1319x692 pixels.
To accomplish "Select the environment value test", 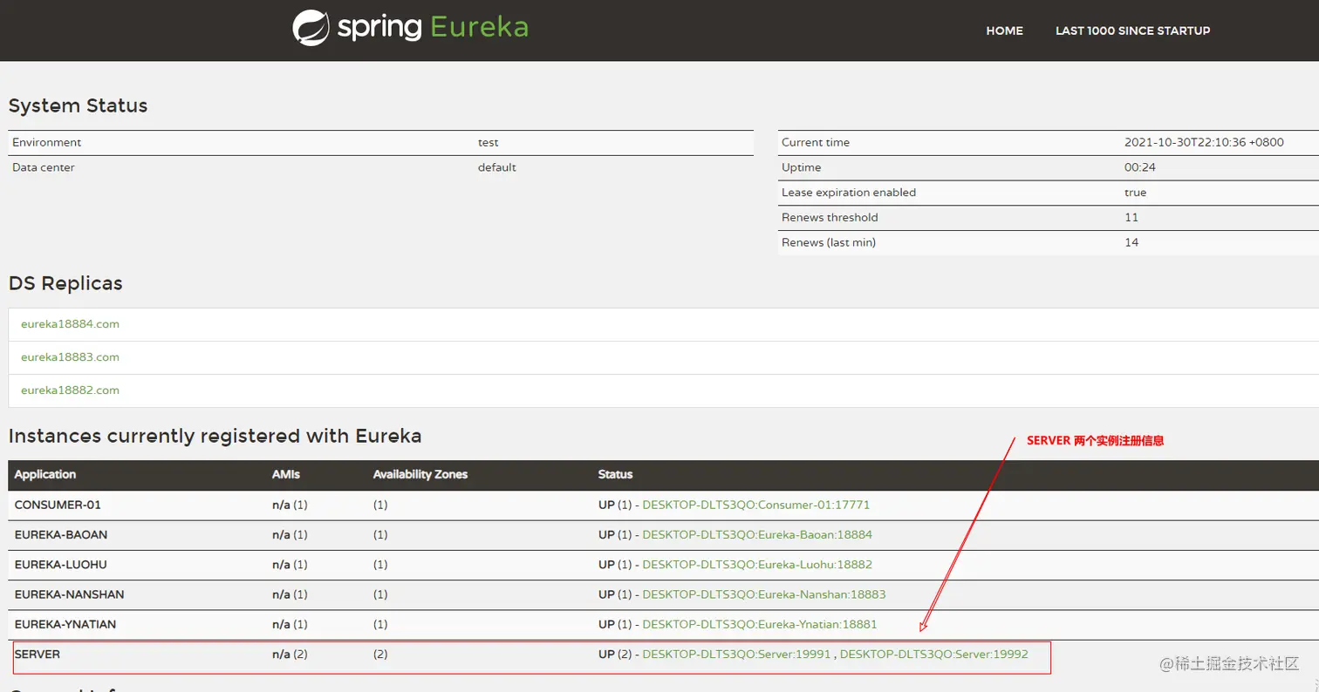I will pyautogui.click(x=489, y=142).
